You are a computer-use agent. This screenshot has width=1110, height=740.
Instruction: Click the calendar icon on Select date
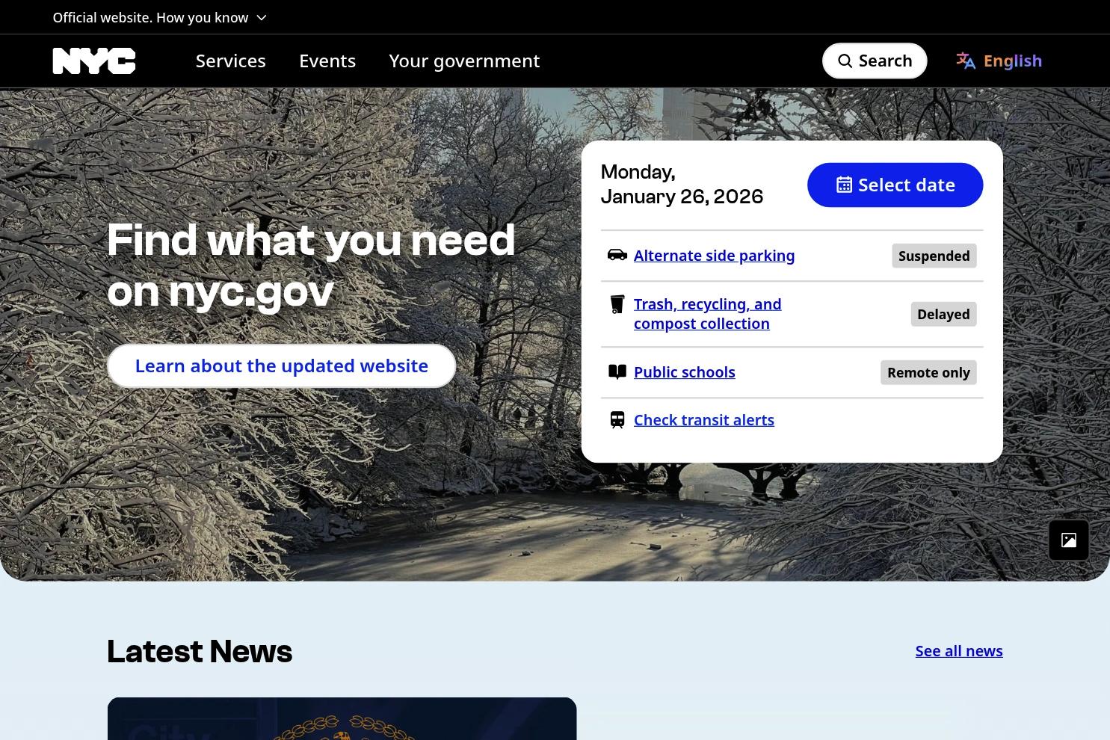(x=845, y=185)
